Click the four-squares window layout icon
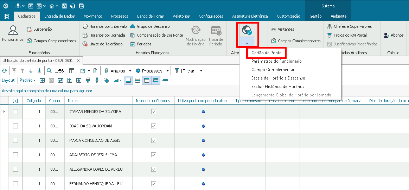 coord(64,6)
